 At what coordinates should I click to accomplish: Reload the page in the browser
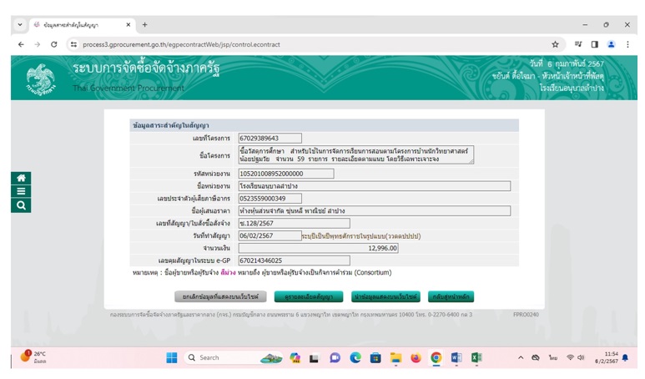coord(54,44)
